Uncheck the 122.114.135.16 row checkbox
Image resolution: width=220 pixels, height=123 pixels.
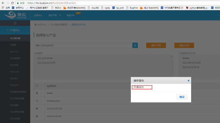click(x=37, y=116)
